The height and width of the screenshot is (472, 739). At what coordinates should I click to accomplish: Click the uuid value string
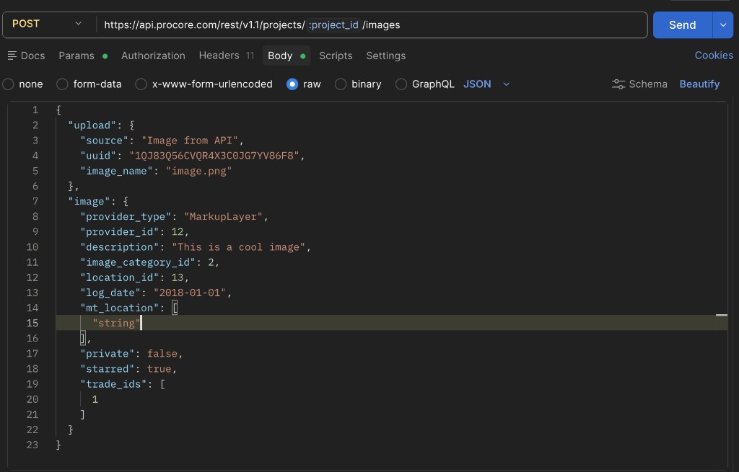pos(214,156)
